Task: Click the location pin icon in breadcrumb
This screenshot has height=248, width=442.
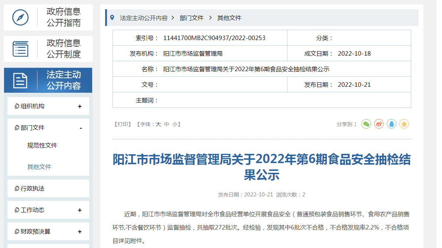Action: point(112,18)
